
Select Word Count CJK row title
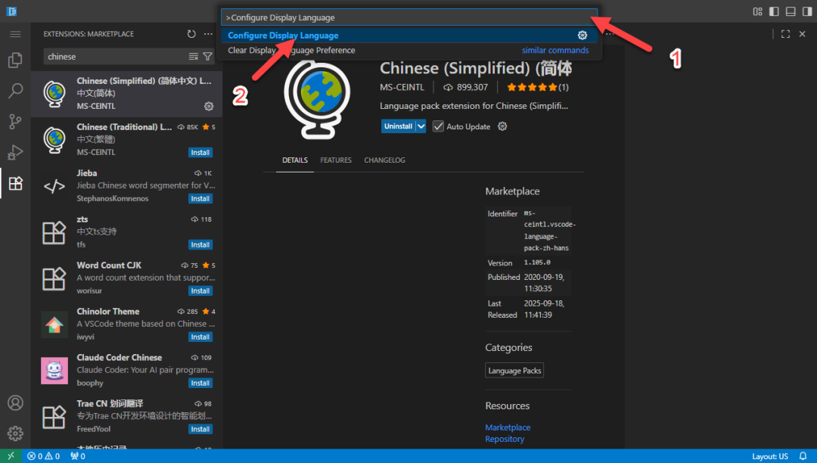pos(109,265)
